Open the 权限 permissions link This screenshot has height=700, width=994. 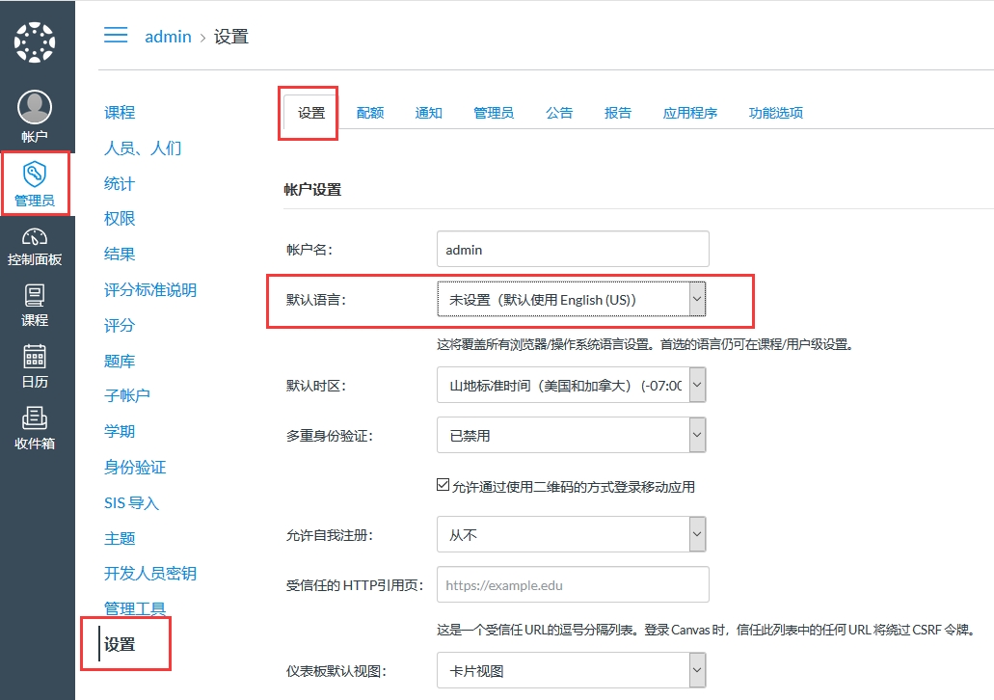click(120, 219)
